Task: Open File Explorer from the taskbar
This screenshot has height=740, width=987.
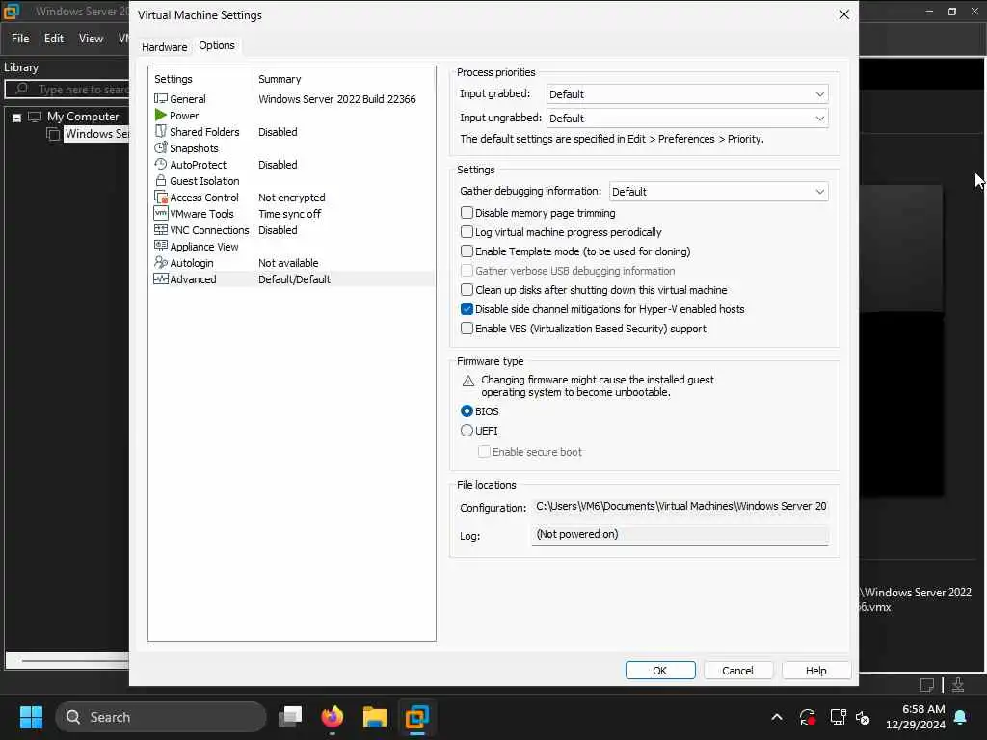Action: [x=375, y=717]
